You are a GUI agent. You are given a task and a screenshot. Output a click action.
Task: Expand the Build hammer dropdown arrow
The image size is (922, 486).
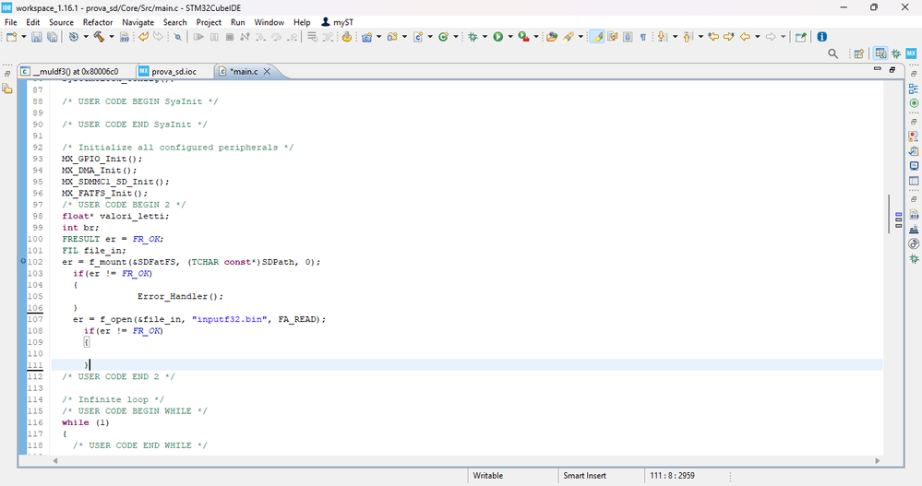[x=111, y=37]
